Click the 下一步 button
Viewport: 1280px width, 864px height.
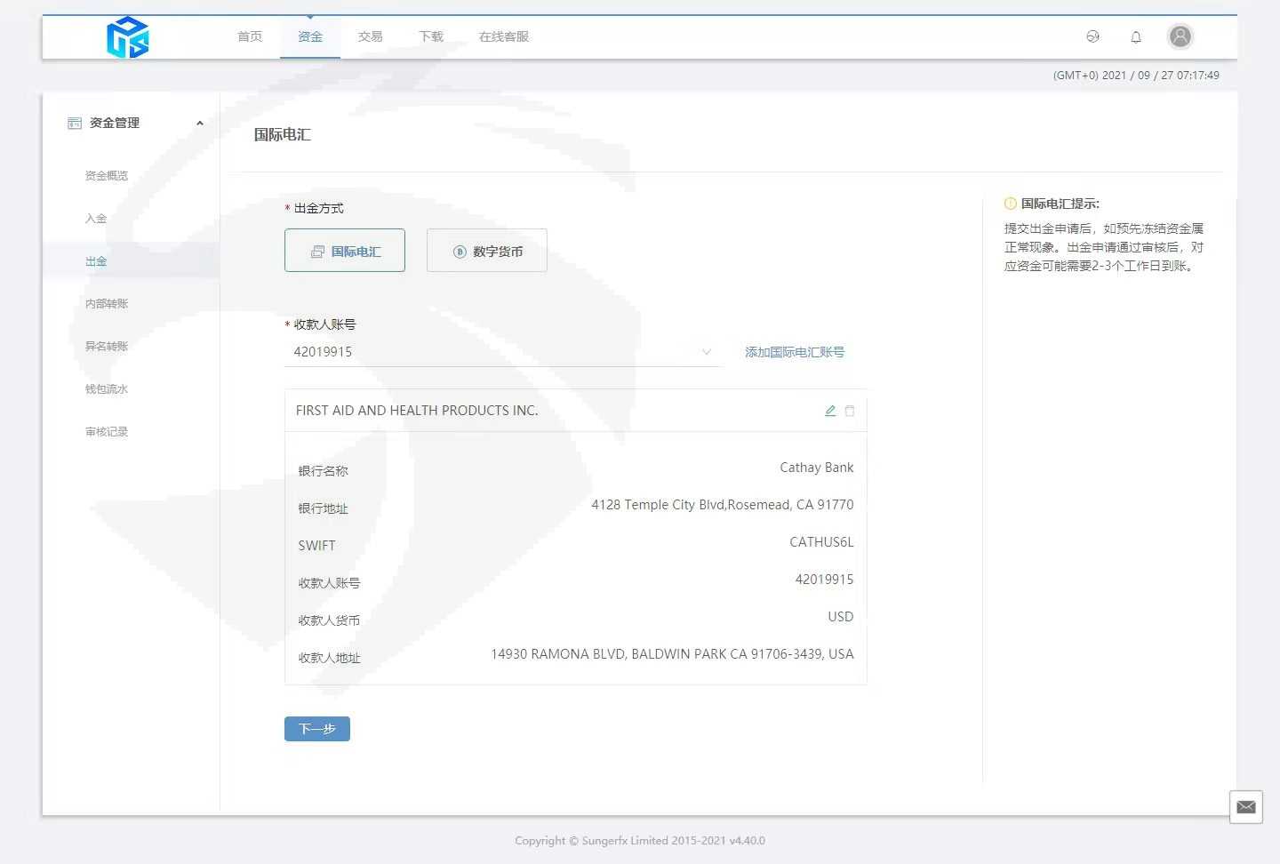[x=317, y=729]
